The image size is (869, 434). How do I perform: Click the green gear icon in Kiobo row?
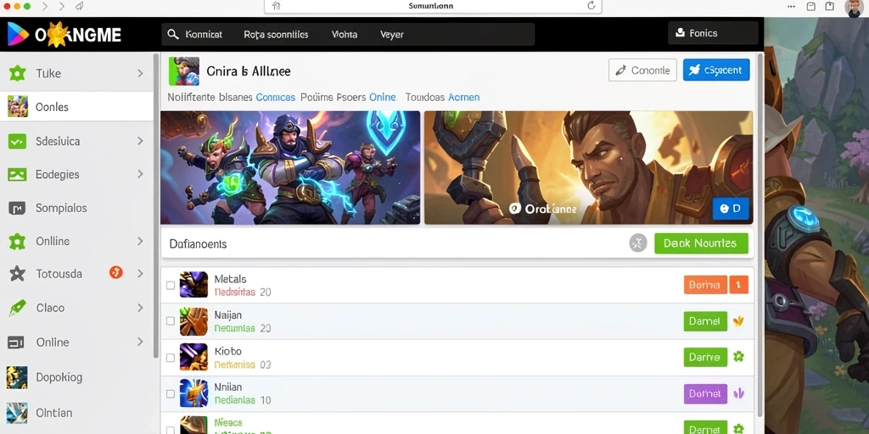pyautogui.click(x=738, y=357)
